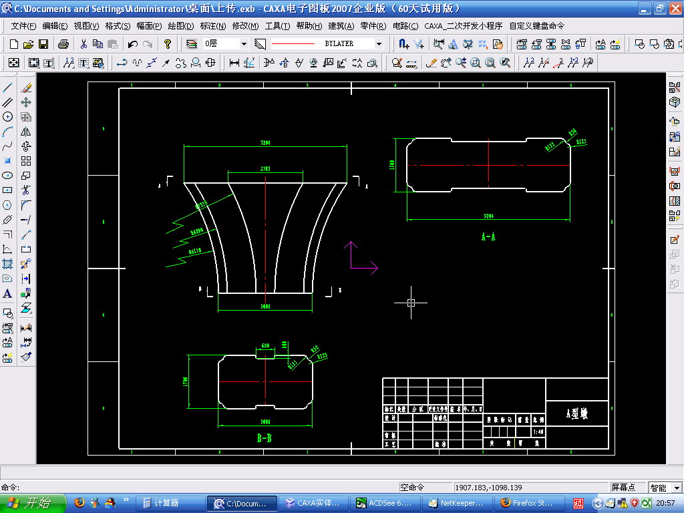Screen dimensions: 684x513
Task: Click the magnet snap settings icon
Action: [x=403, y=44]
